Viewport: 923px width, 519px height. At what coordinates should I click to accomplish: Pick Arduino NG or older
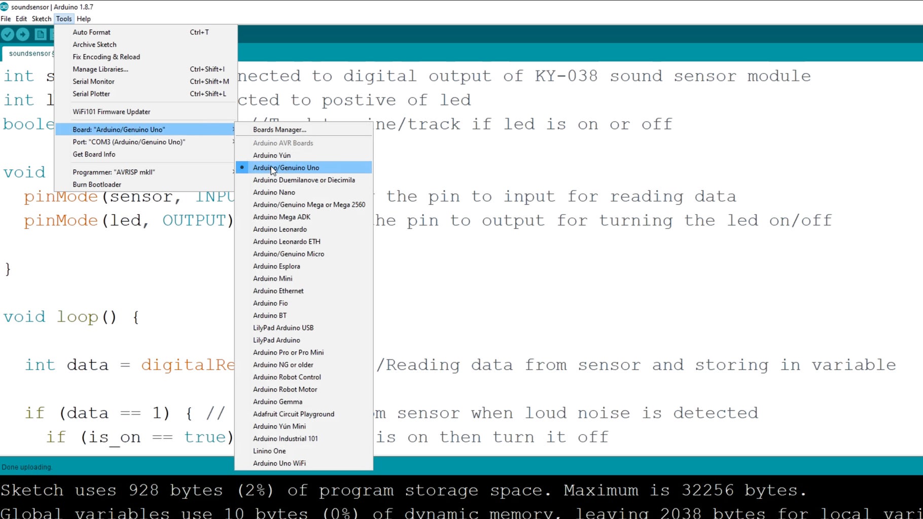coord(304,365)
